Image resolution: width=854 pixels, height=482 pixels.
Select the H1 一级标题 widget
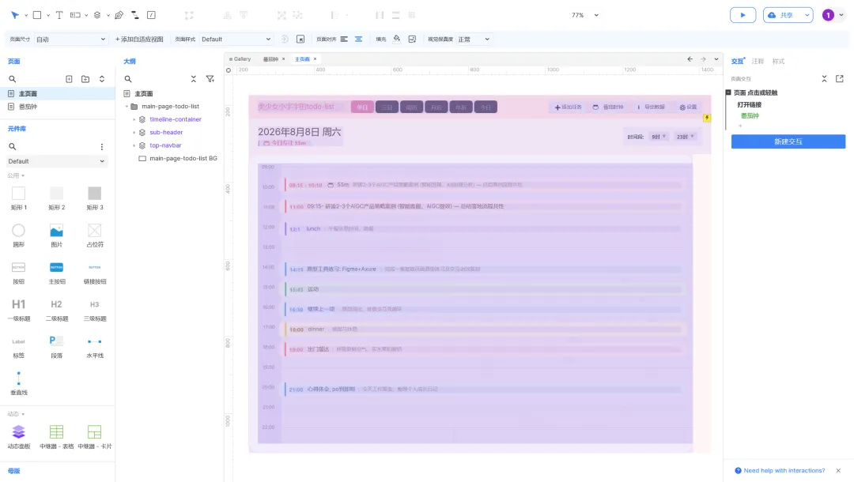coord(18,310)
